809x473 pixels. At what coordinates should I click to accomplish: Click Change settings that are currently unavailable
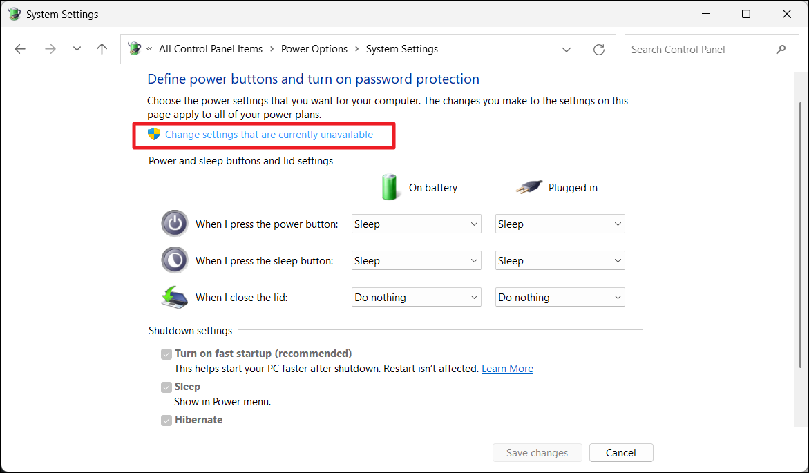click(269, 135)
